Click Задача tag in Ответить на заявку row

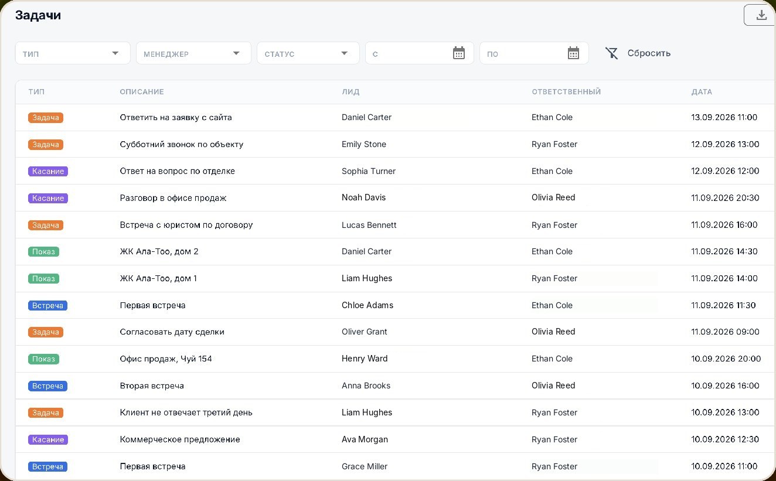46,118
